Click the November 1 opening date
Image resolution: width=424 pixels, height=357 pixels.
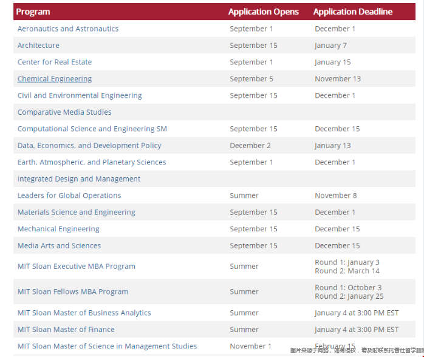click(250, 346)
